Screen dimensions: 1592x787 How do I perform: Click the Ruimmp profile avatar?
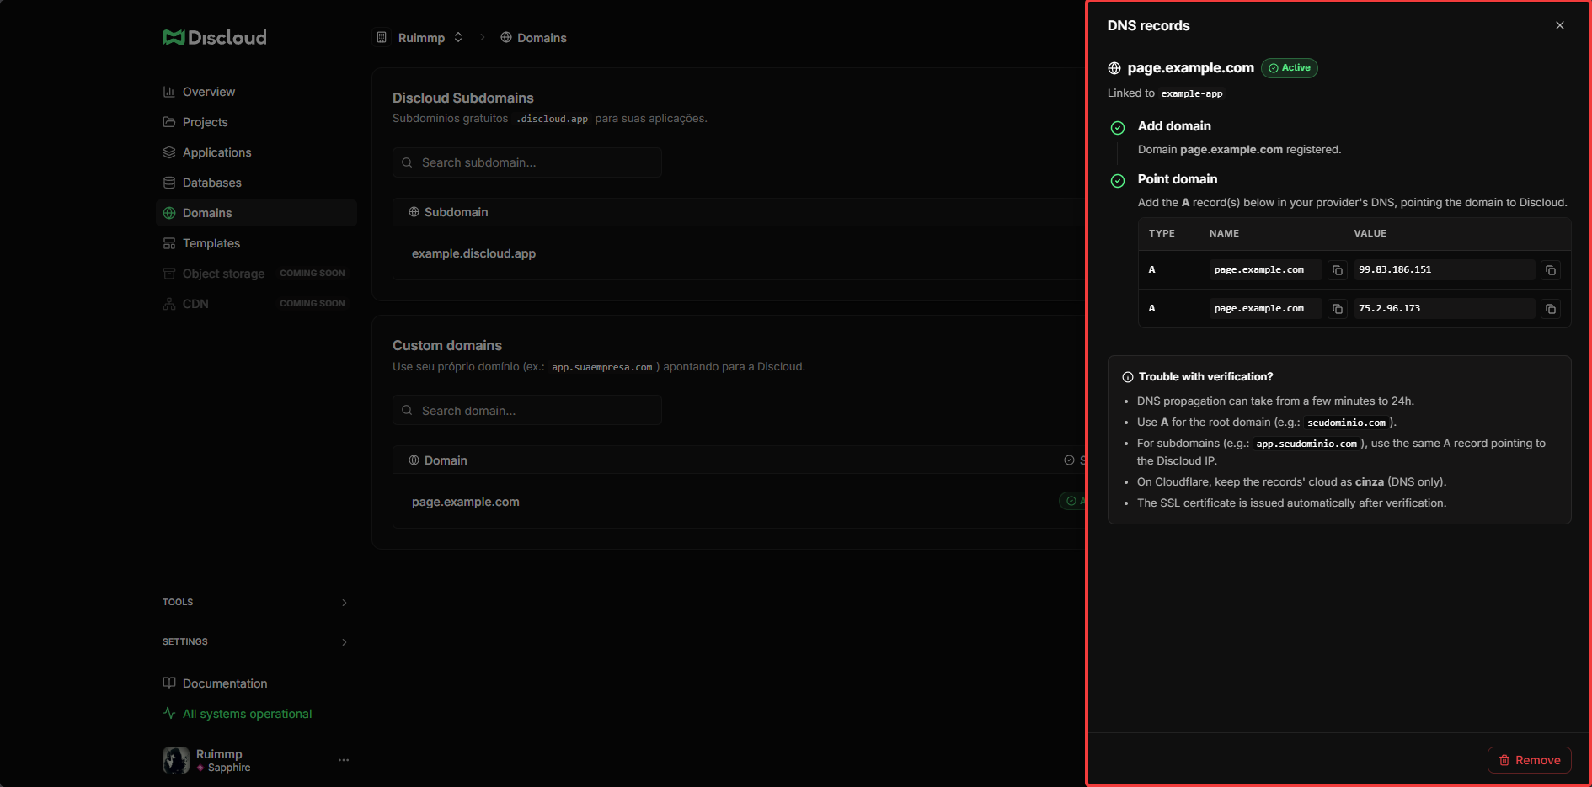(176, 760)
